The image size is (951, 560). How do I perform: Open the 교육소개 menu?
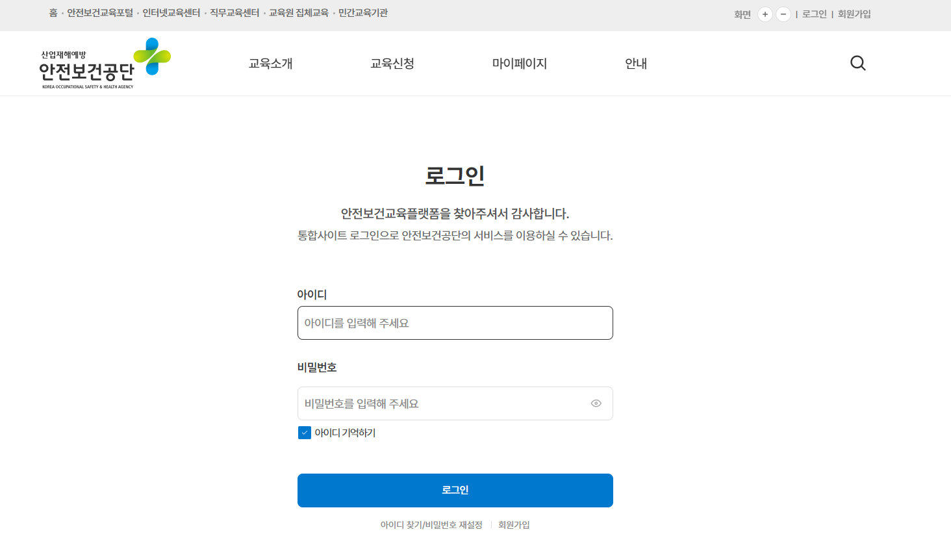270,63
